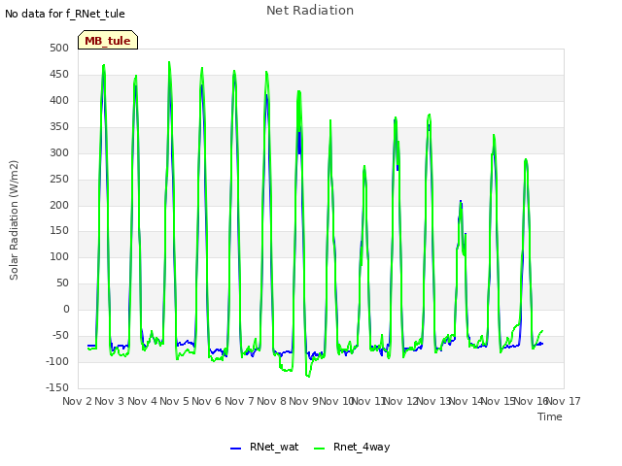Image resolution: width=622 pixels, height=466 pixels.
Task: Click the 450 y-axis tick label
Action: pyautogui.click(x=59, y=74)
